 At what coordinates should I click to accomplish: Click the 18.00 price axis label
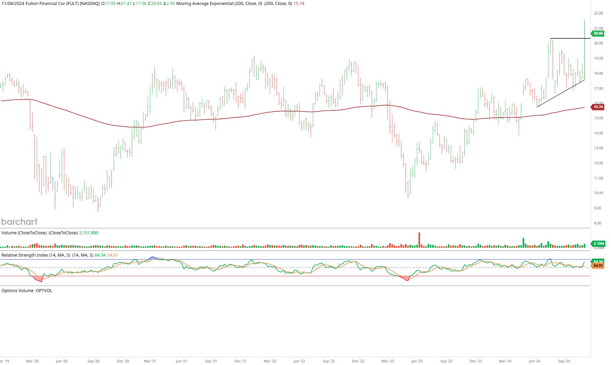tap(599, 73)
